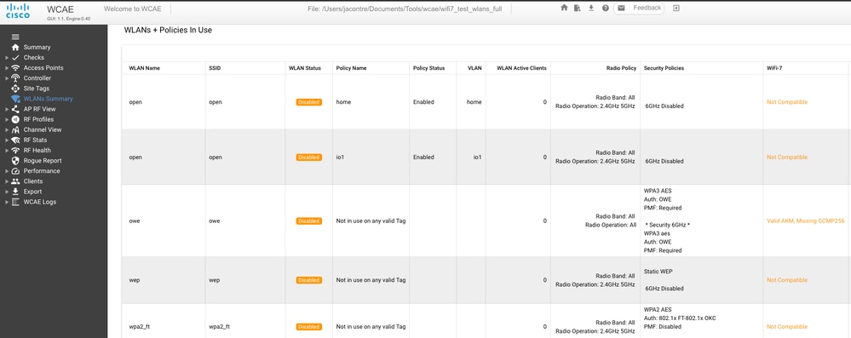The image size is (851, 338).
Task: Expand the Channel View tree arrow
Action: 7,129
